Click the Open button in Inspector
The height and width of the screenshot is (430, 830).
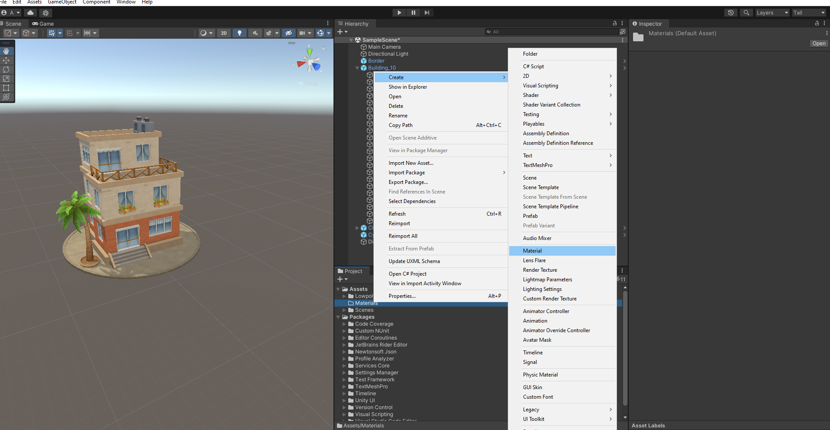[818, 43]
